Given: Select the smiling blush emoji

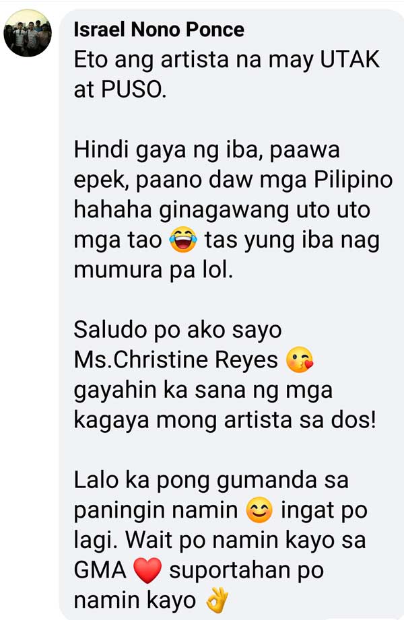Looking at the screenshot, I should [259, 510].
